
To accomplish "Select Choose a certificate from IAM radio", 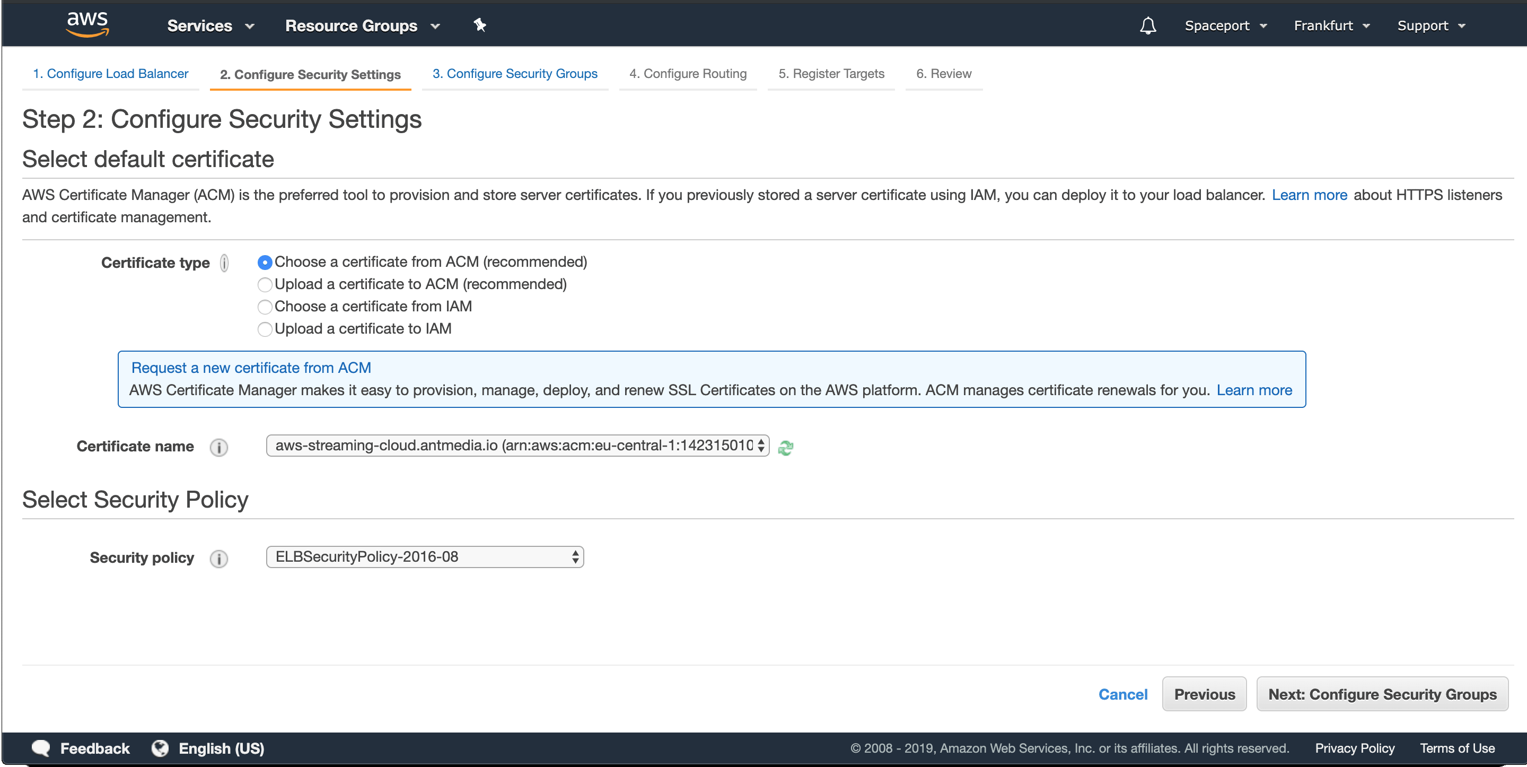I will [265, 307].
